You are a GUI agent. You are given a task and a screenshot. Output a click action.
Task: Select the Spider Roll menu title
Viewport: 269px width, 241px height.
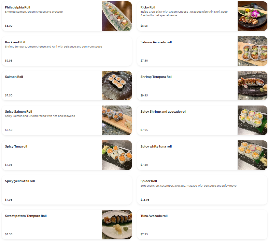click(149, 181)
